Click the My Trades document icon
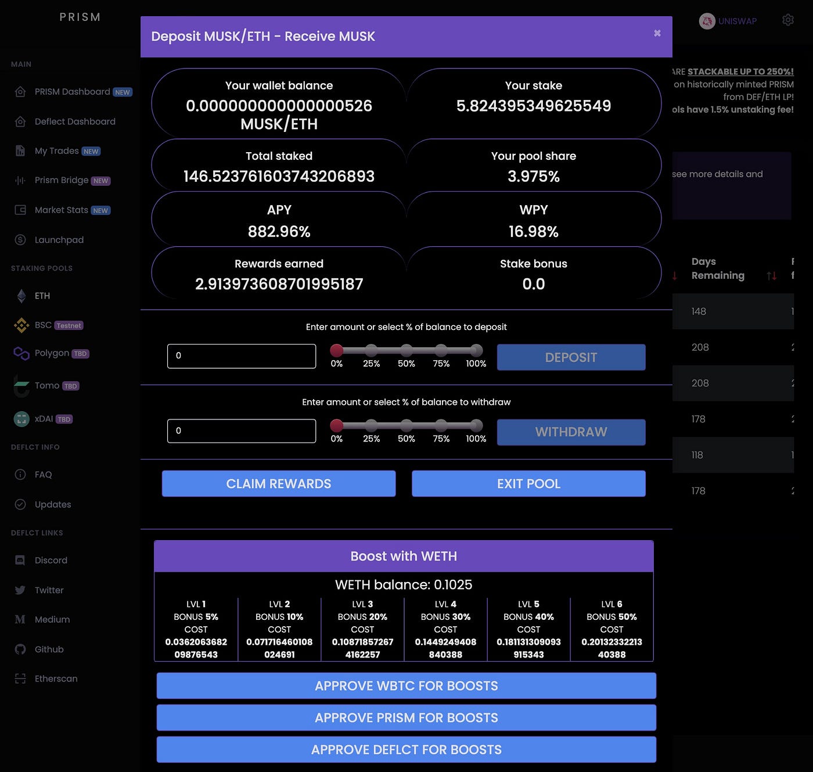 [x=20, y=151]
